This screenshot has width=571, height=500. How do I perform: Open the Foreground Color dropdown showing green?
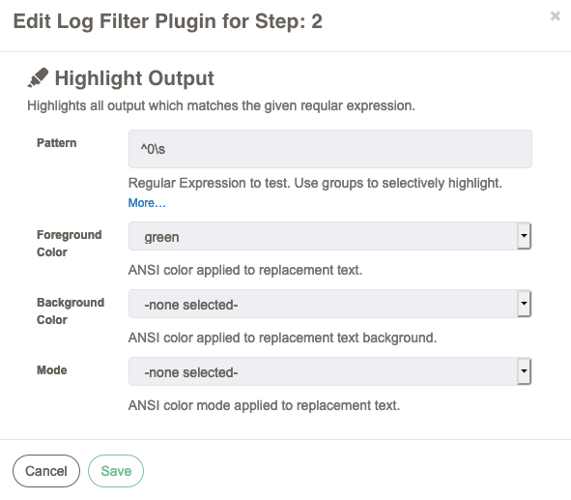[x=329, y=236]
